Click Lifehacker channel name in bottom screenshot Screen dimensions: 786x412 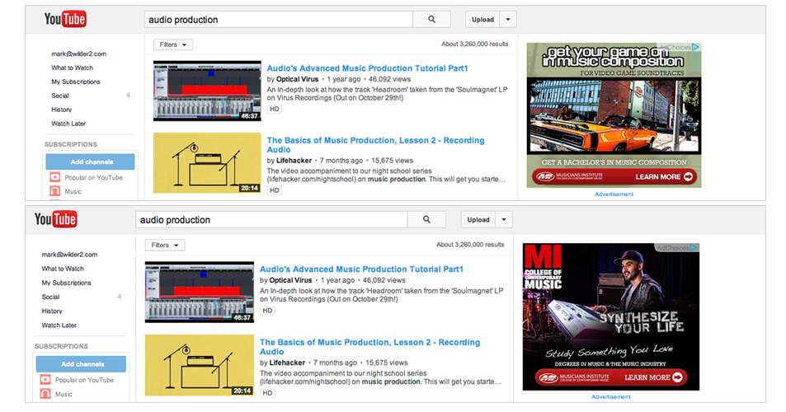tap(287, 363)
